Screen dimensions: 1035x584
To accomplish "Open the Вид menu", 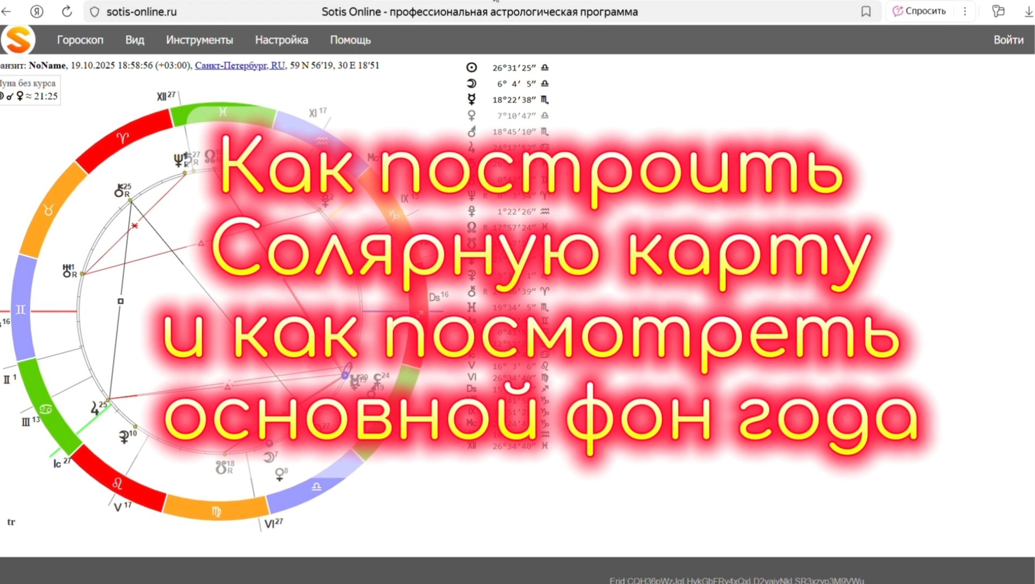I will point(135,40).
